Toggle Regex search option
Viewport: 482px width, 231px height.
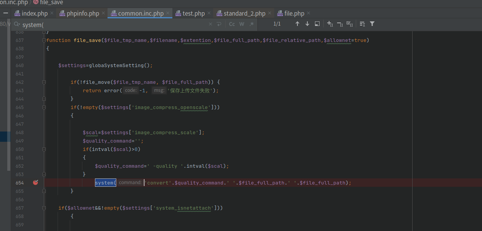[x=251, y=24]
